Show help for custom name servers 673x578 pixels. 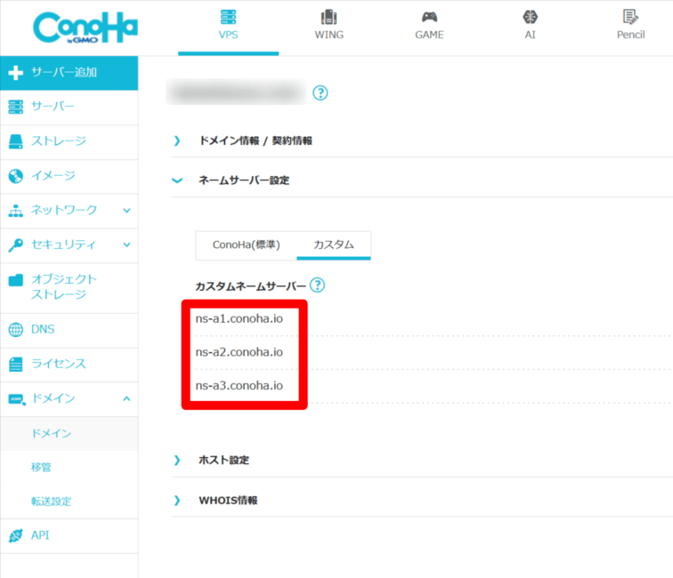pos(317,285)
